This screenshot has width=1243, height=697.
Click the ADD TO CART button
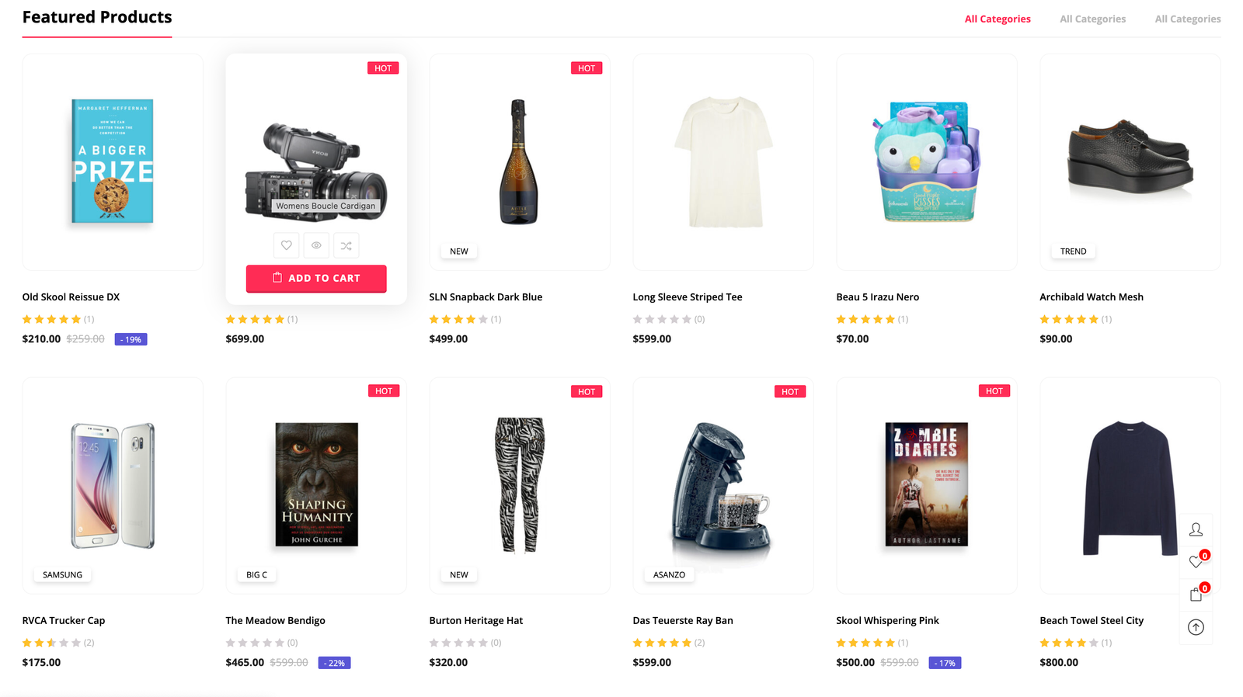[x=316, y=279]
